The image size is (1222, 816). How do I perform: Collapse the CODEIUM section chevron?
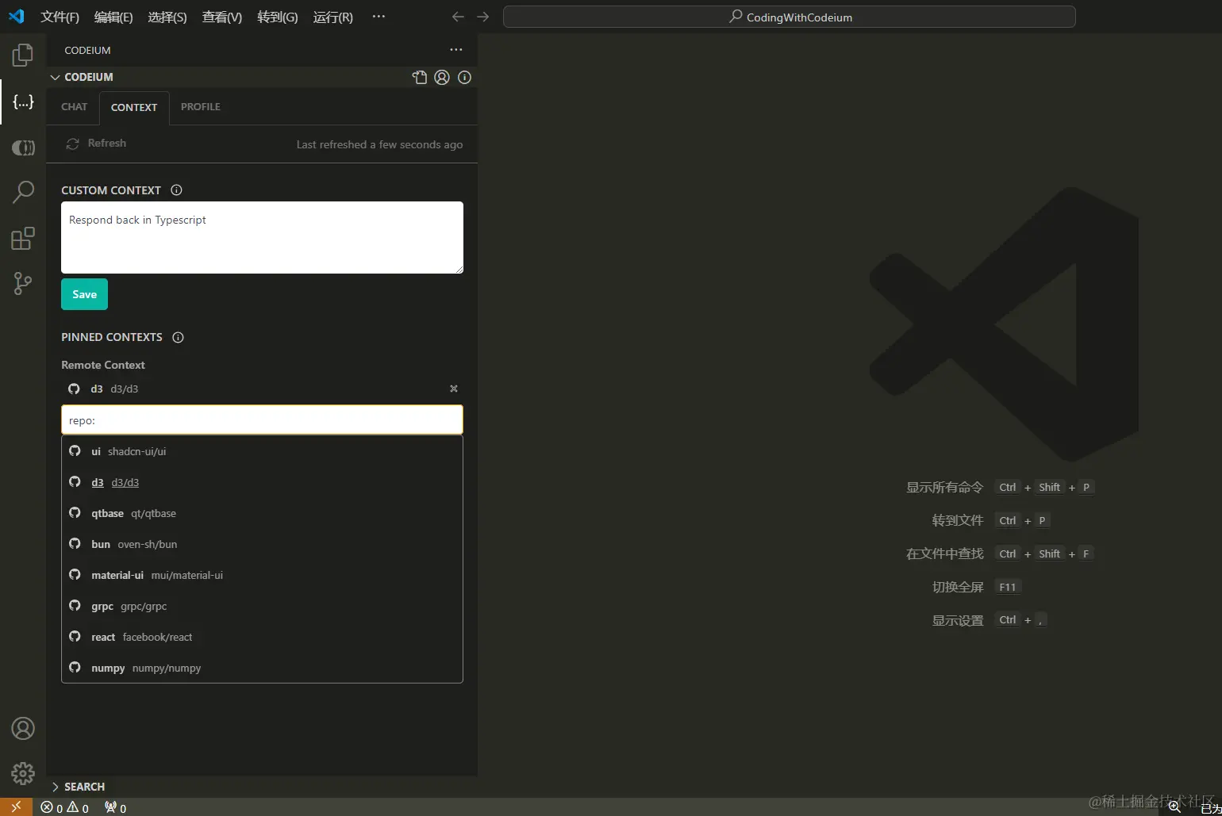click(55, 77)
